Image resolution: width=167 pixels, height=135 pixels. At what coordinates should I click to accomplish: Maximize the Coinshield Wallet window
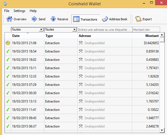[151, 3]
